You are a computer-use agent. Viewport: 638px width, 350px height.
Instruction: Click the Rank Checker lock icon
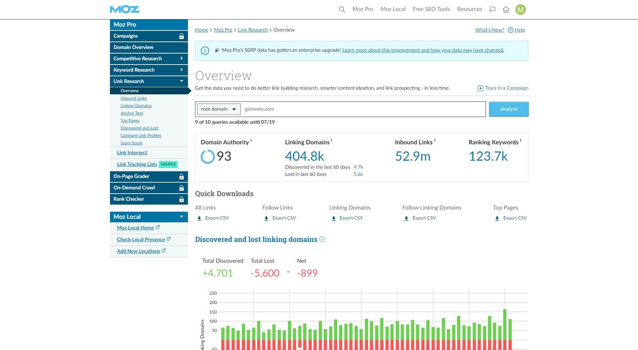pos(182,199)
